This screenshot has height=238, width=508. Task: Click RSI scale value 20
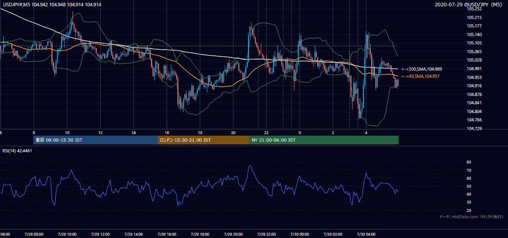coord(469,210)
